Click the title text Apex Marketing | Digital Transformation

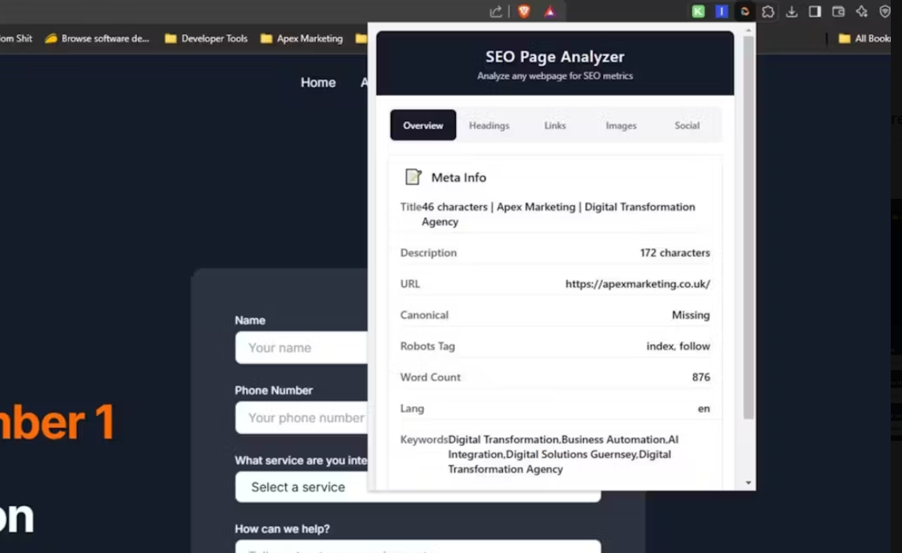(596, 207)
